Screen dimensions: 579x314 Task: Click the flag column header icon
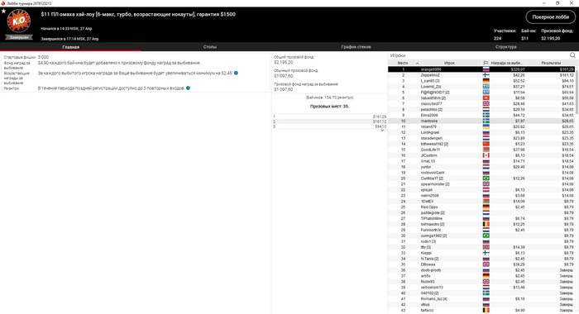pyautogui.click(x=486, y=63)
